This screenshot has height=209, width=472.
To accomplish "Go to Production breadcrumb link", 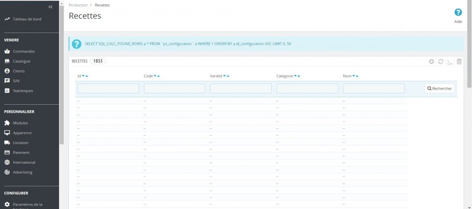I will [78, 5].
